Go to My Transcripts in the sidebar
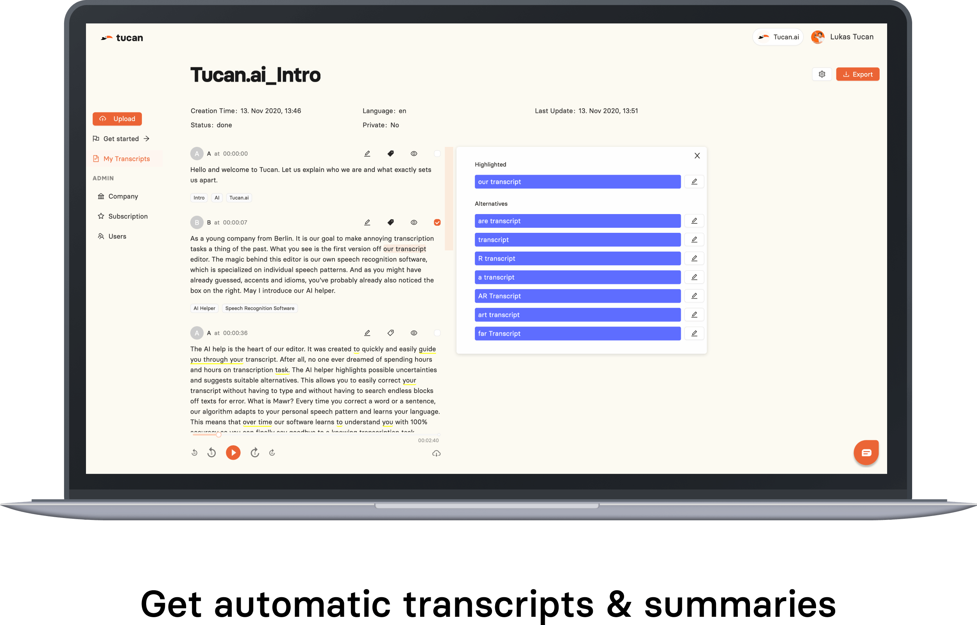The width and height of the screenshot is (977, 625). (x=126, y=159)
